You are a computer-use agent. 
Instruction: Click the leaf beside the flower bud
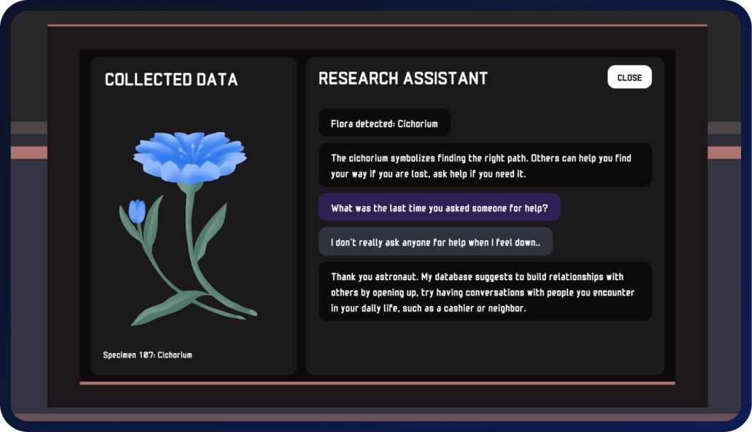(154, 220)
